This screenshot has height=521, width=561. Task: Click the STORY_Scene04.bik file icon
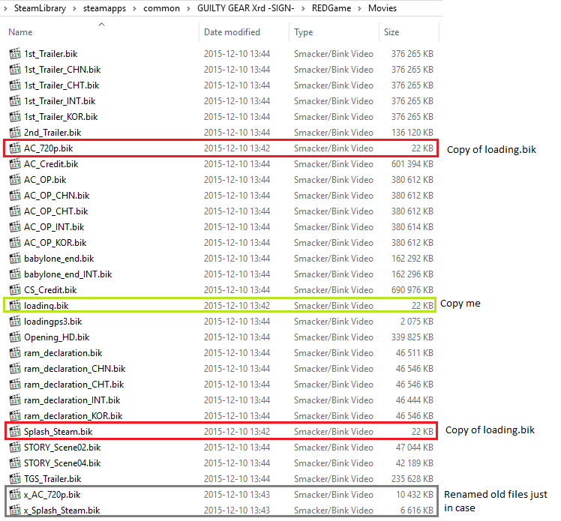click(x=15, y=463)
